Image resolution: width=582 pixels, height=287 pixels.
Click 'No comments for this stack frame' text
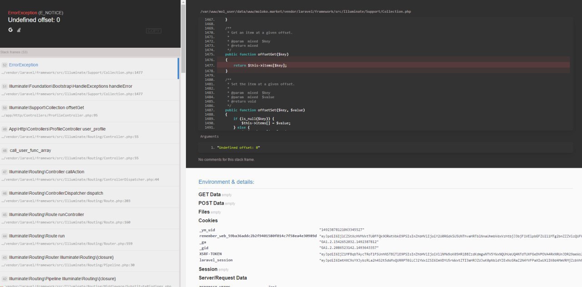tap(226, 160)
